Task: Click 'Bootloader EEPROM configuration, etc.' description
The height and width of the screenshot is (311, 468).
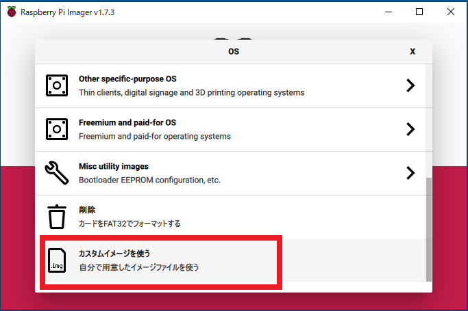Action: pyautogui.click(x=149, y=180)
